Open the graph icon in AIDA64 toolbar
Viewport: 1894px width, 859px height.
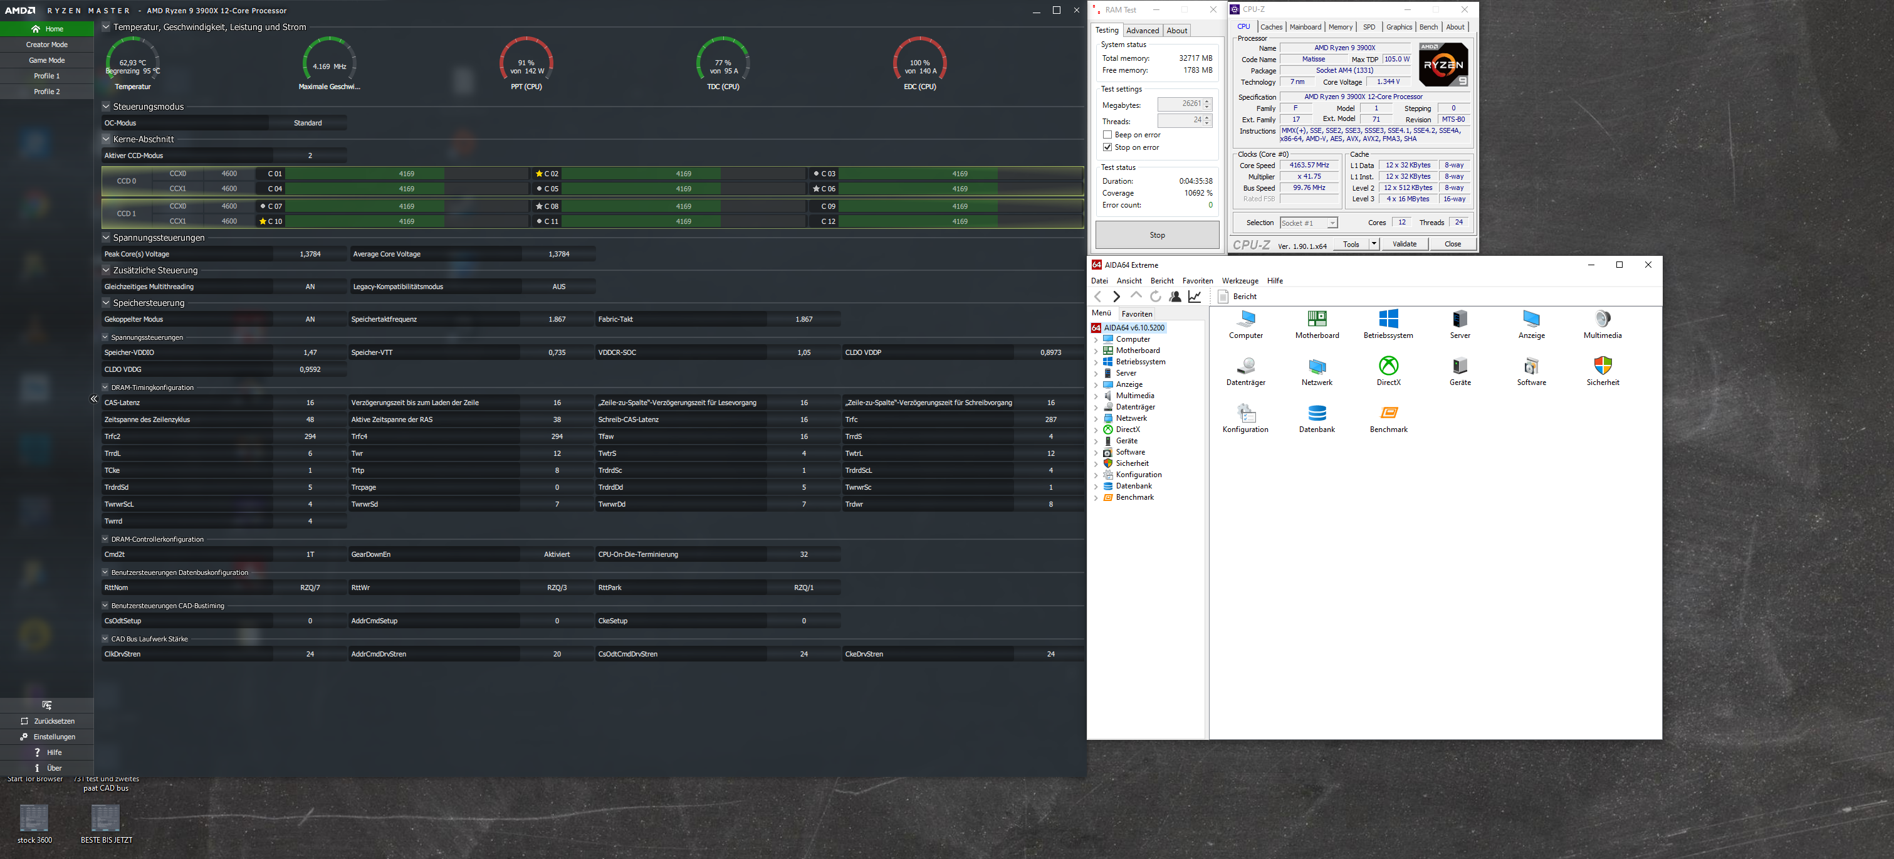click(1195, 297)
